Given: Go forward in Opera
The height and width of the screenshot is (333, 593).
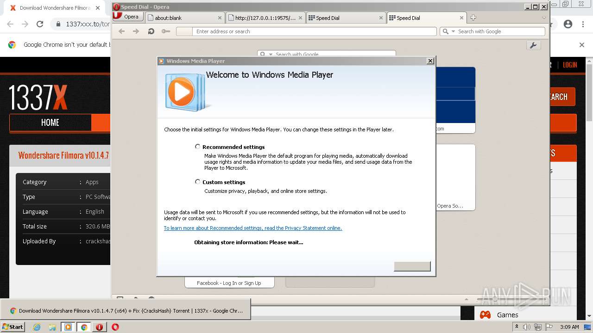Looking at the screenshot, I should (x=136, y=31).
